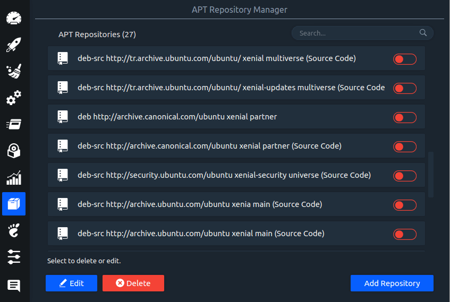The image size is (450, 302).
Task: Open Startup Apps rocket icon
Action: [x=14, y=45]
